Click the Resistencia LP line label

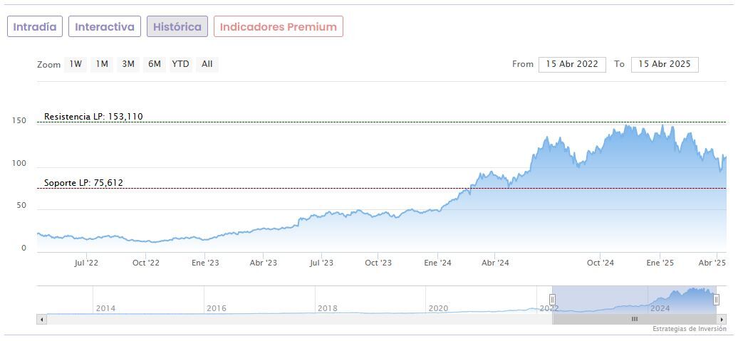[93, 117]
